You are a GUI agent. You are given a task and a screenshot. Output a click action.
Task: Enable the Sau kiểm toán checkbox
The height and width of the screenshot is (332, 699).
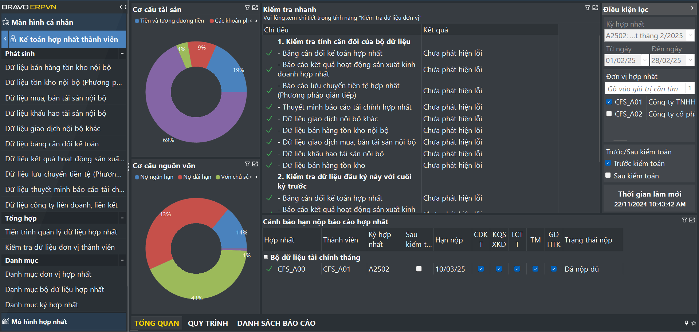[608, 175]
